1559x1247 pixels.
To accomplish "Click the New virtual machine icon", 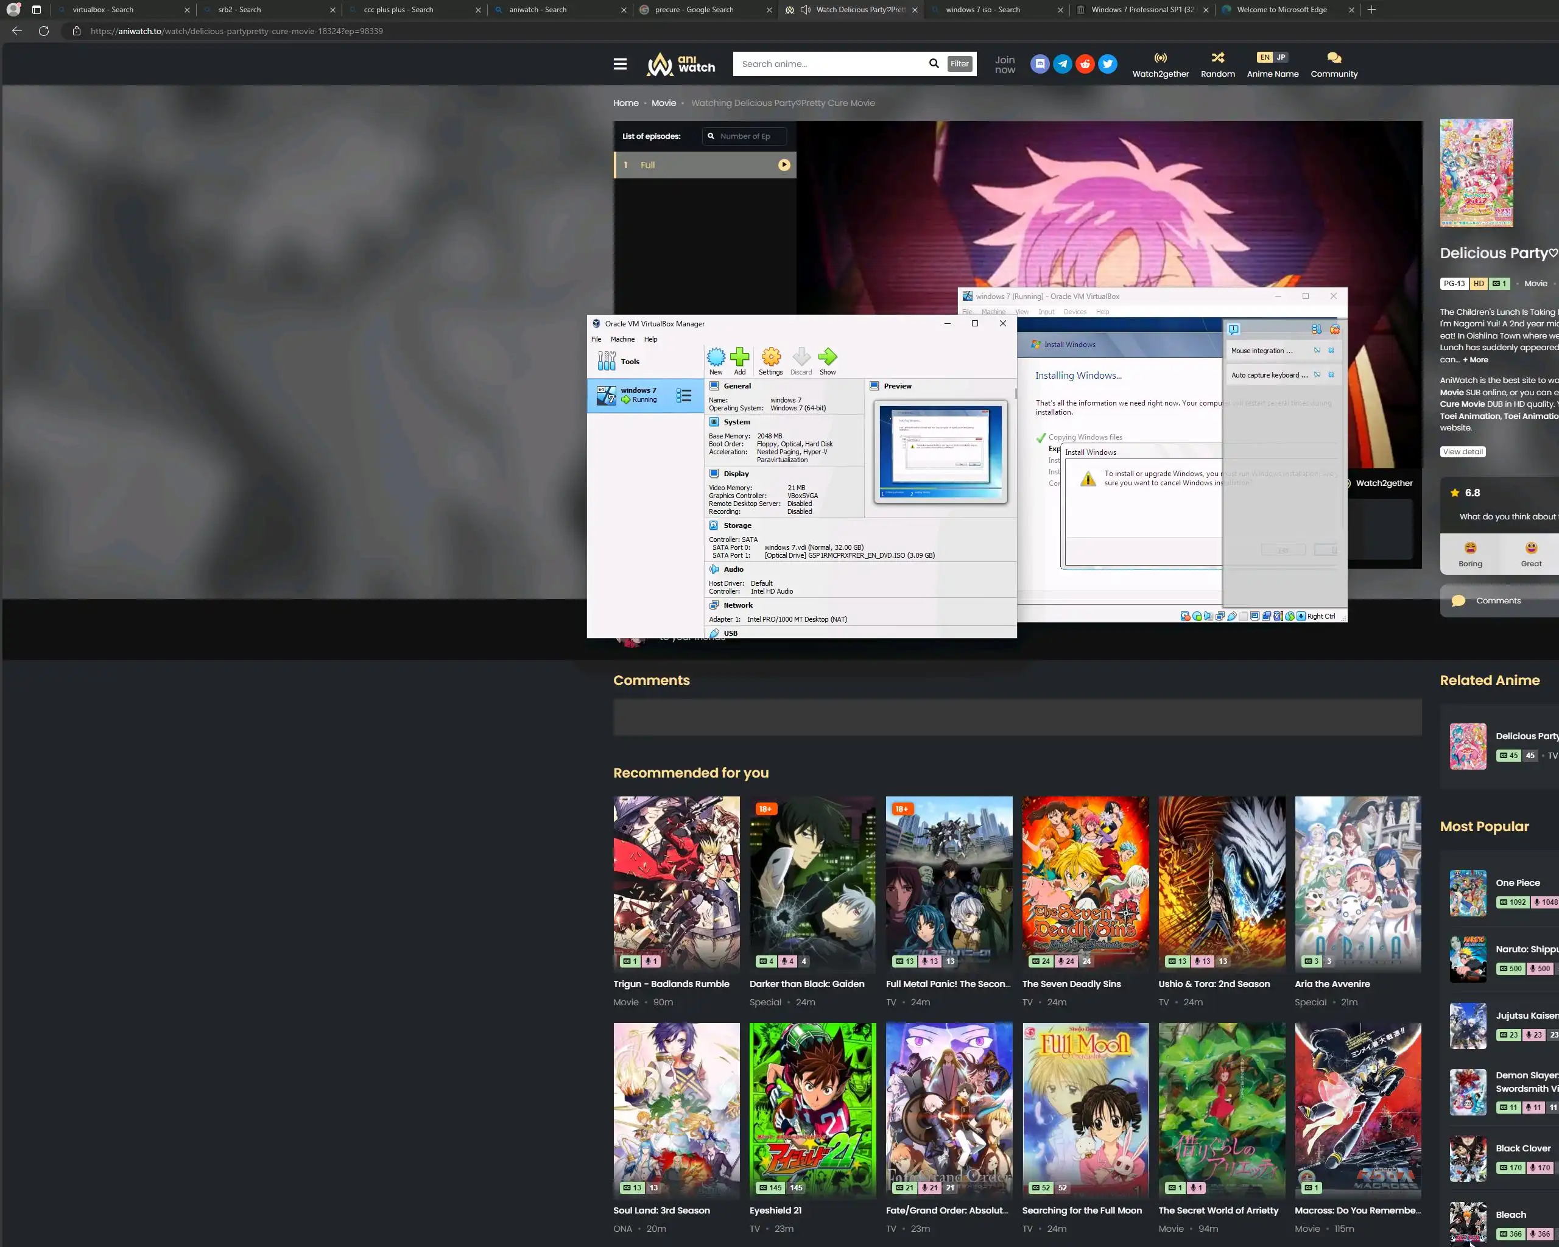I will tap(715, 357).
